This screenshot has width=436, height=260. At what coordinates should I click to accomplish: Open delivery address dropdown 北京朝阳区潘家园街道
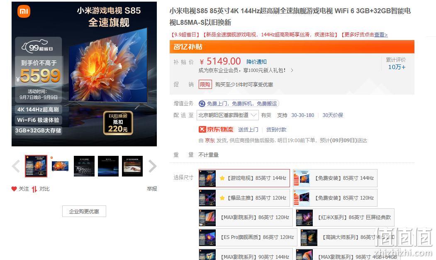227,115
